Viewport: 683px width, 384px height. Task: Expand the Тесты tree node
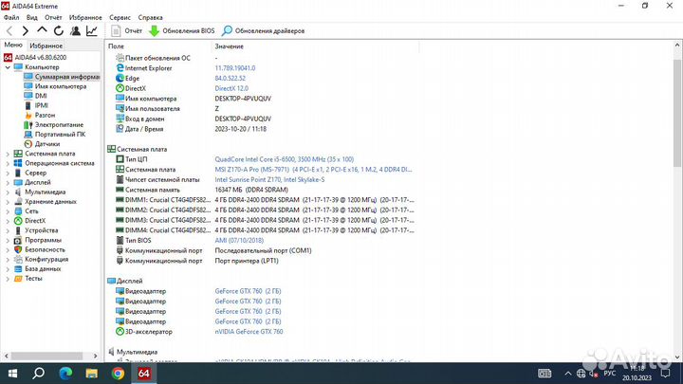click(8, 279)
